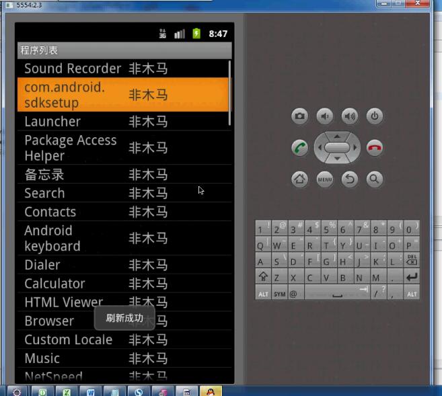Select Browser in program list
Viewport: 442px width, 396px height.
[x=124, y=321]
